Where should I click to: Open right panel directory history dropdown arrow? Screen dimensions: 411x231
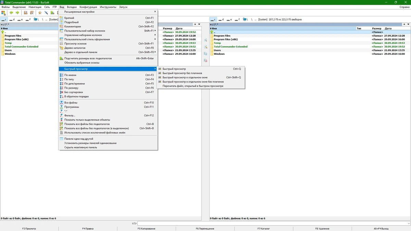(x=408, y=24)
